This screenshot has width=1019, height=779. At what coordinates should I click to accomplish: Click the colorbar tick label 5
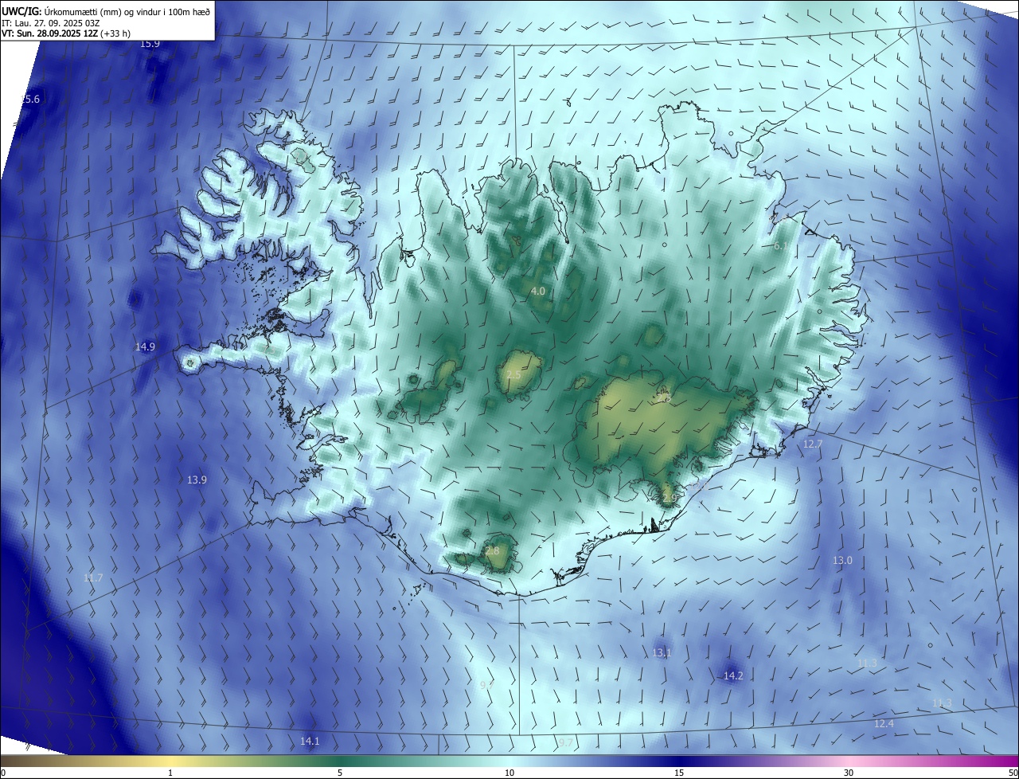(x=340, y=773)
